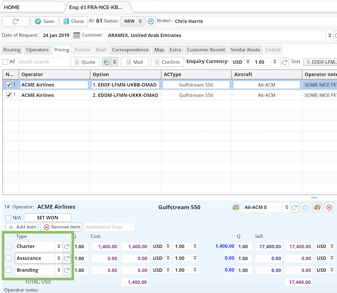This screenshot has width=337, height=293.
Task: Toggle the All checkbox
Action: [x=5, y=62]
